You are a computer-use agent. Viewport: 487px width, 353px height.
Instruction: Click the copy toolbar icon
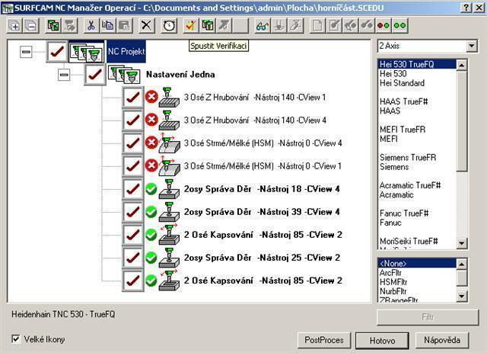click(108, 25)
